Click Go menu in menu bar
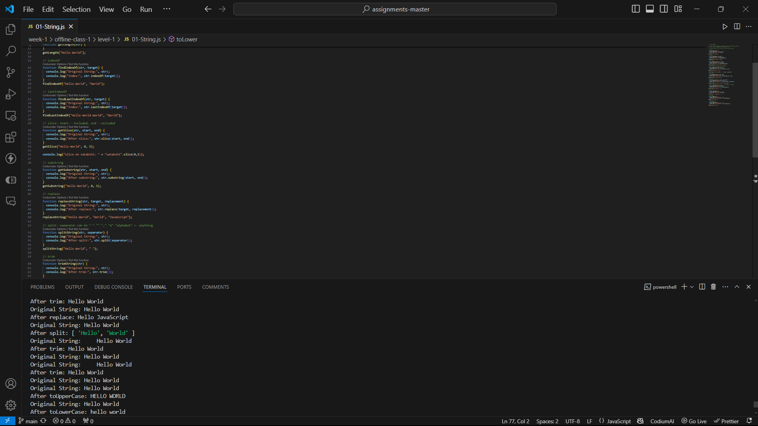Image resolution: width=758 pixels, height=426 pixels. pos(127,9)
